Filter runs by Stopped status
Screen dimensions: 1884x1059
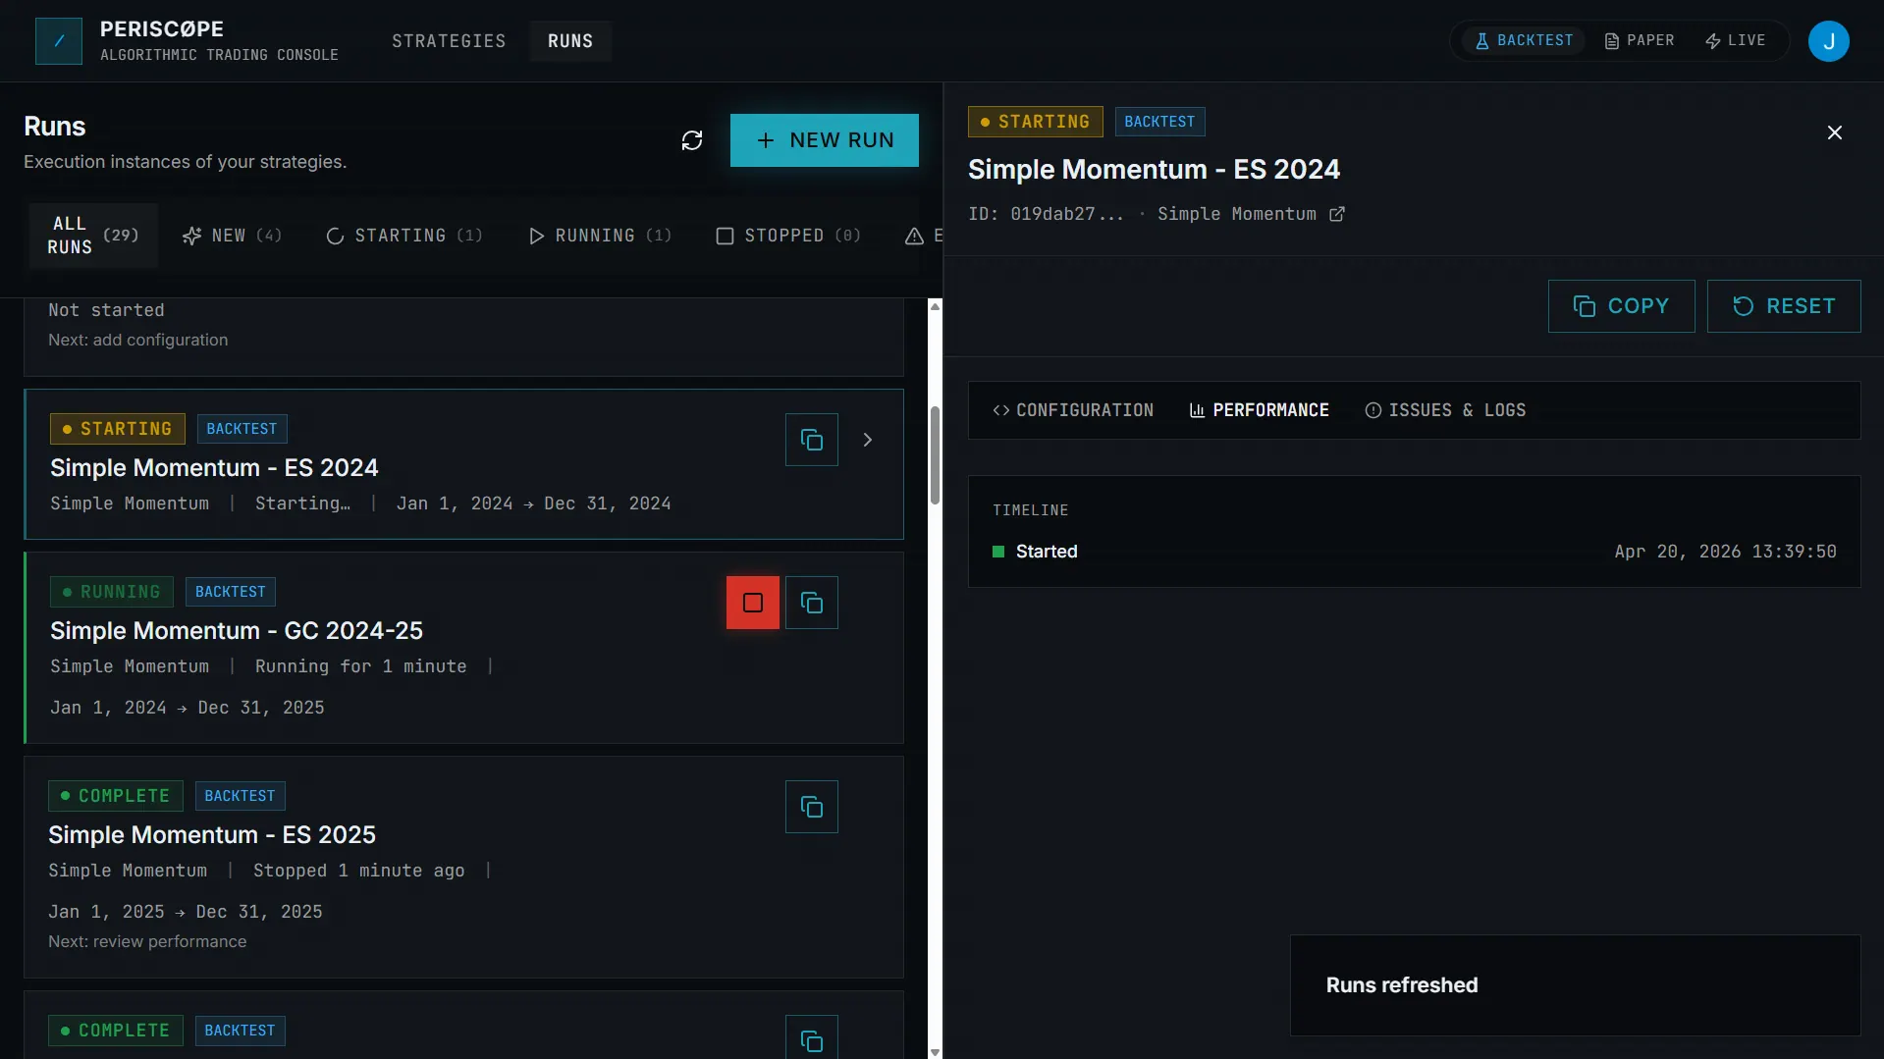point(789,236)
